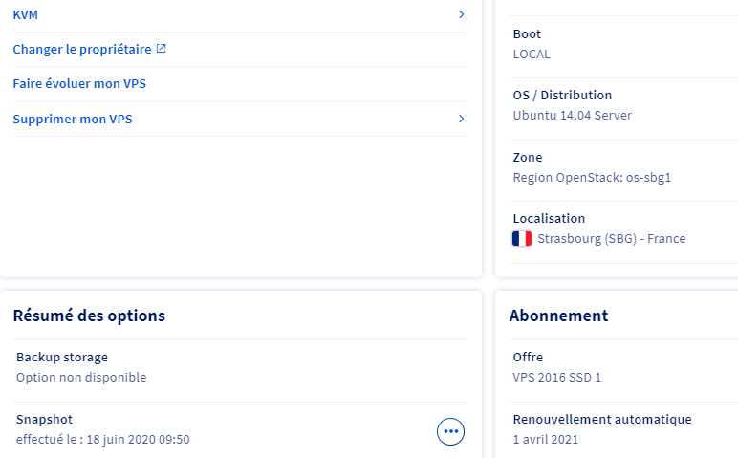Screen dimensions: 738x458
Task: Click the Region OpenStack: os-sbg1 zone value
Action: 592,177
